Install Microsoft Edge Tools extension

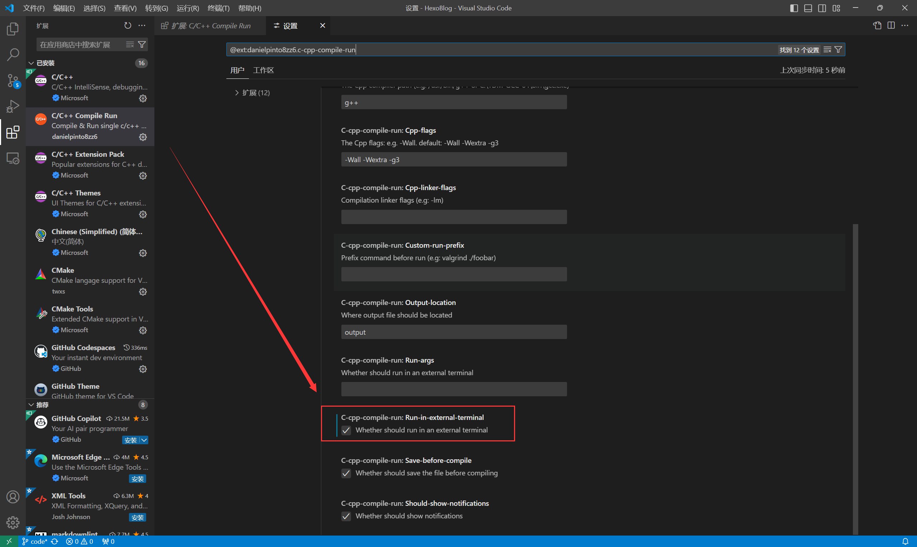138,478
